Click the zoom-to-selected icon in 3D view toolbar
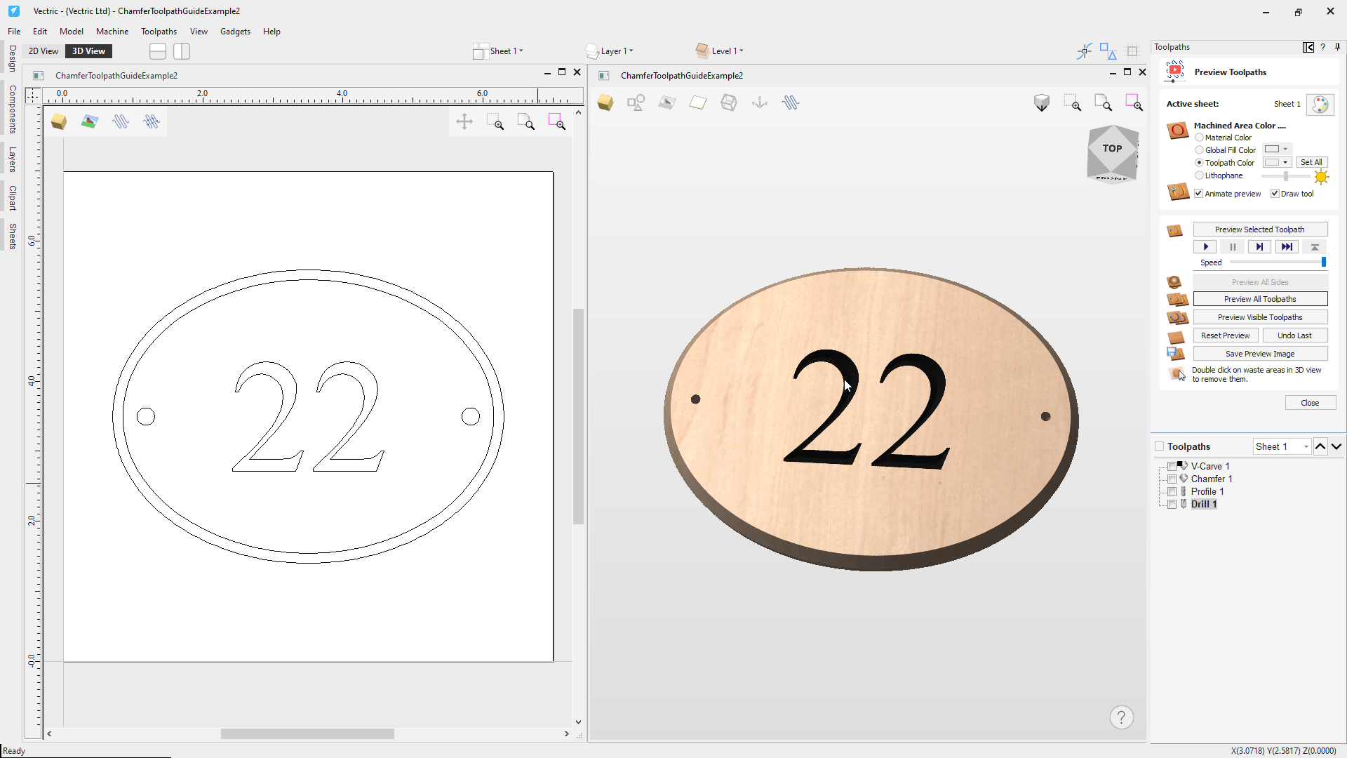The height and width of the screenshot is (758, 1347). coord(1134,103)
